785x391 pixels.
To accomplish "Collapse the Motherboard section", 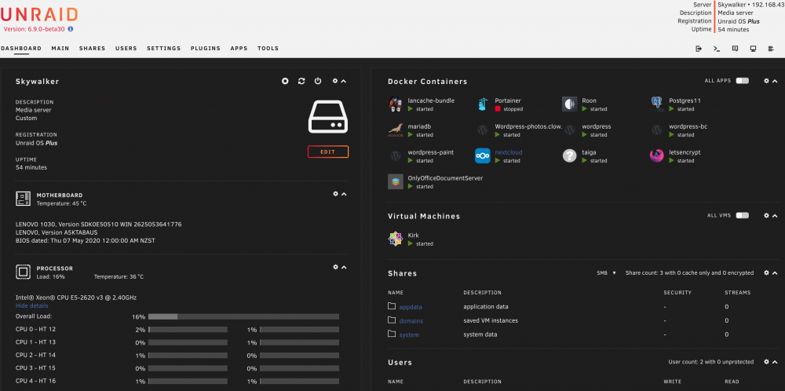I will click(x=344, y=194).
